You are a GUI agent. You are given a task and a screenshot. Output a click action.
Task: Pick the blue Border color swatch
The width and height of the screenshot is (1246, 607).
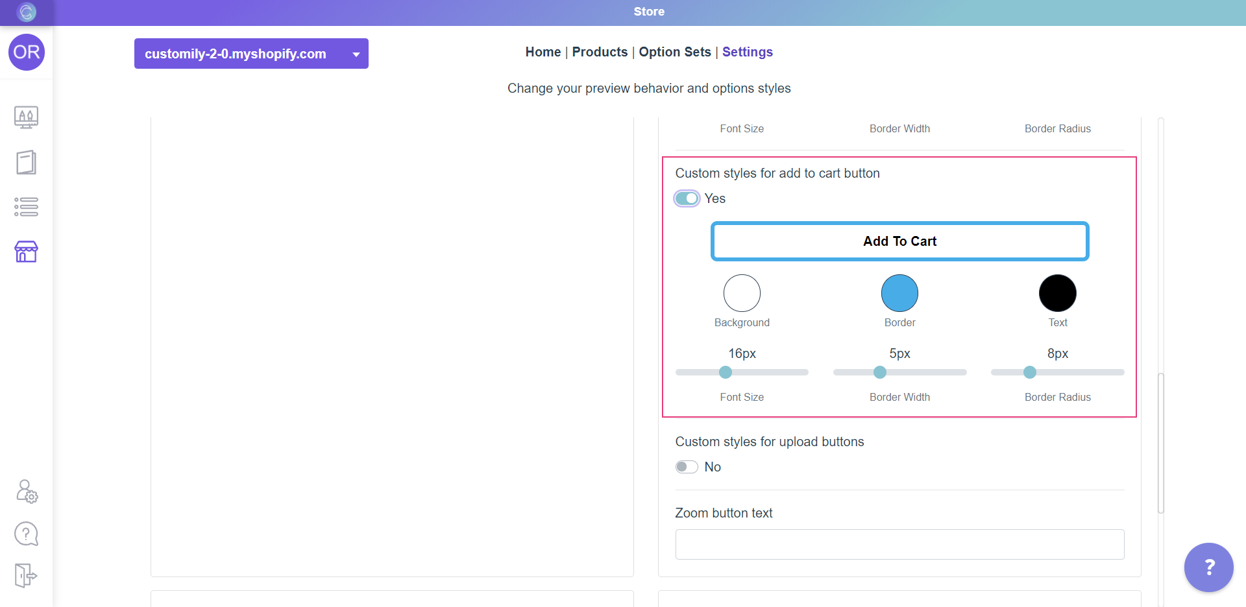[899, 293]
